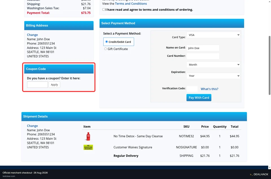Open the Card Type dropdown showing VISA
Viewport: 271px width, 179px height.
[213, 35]
